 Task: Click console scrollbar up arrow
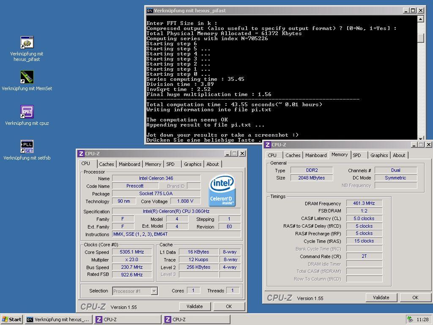(x=421, y=19)
